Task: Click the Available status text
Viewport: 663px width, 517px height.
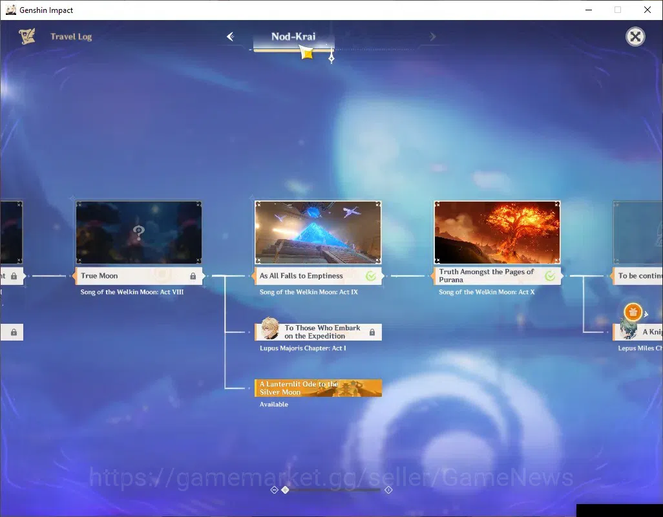Action: (274, 405)
